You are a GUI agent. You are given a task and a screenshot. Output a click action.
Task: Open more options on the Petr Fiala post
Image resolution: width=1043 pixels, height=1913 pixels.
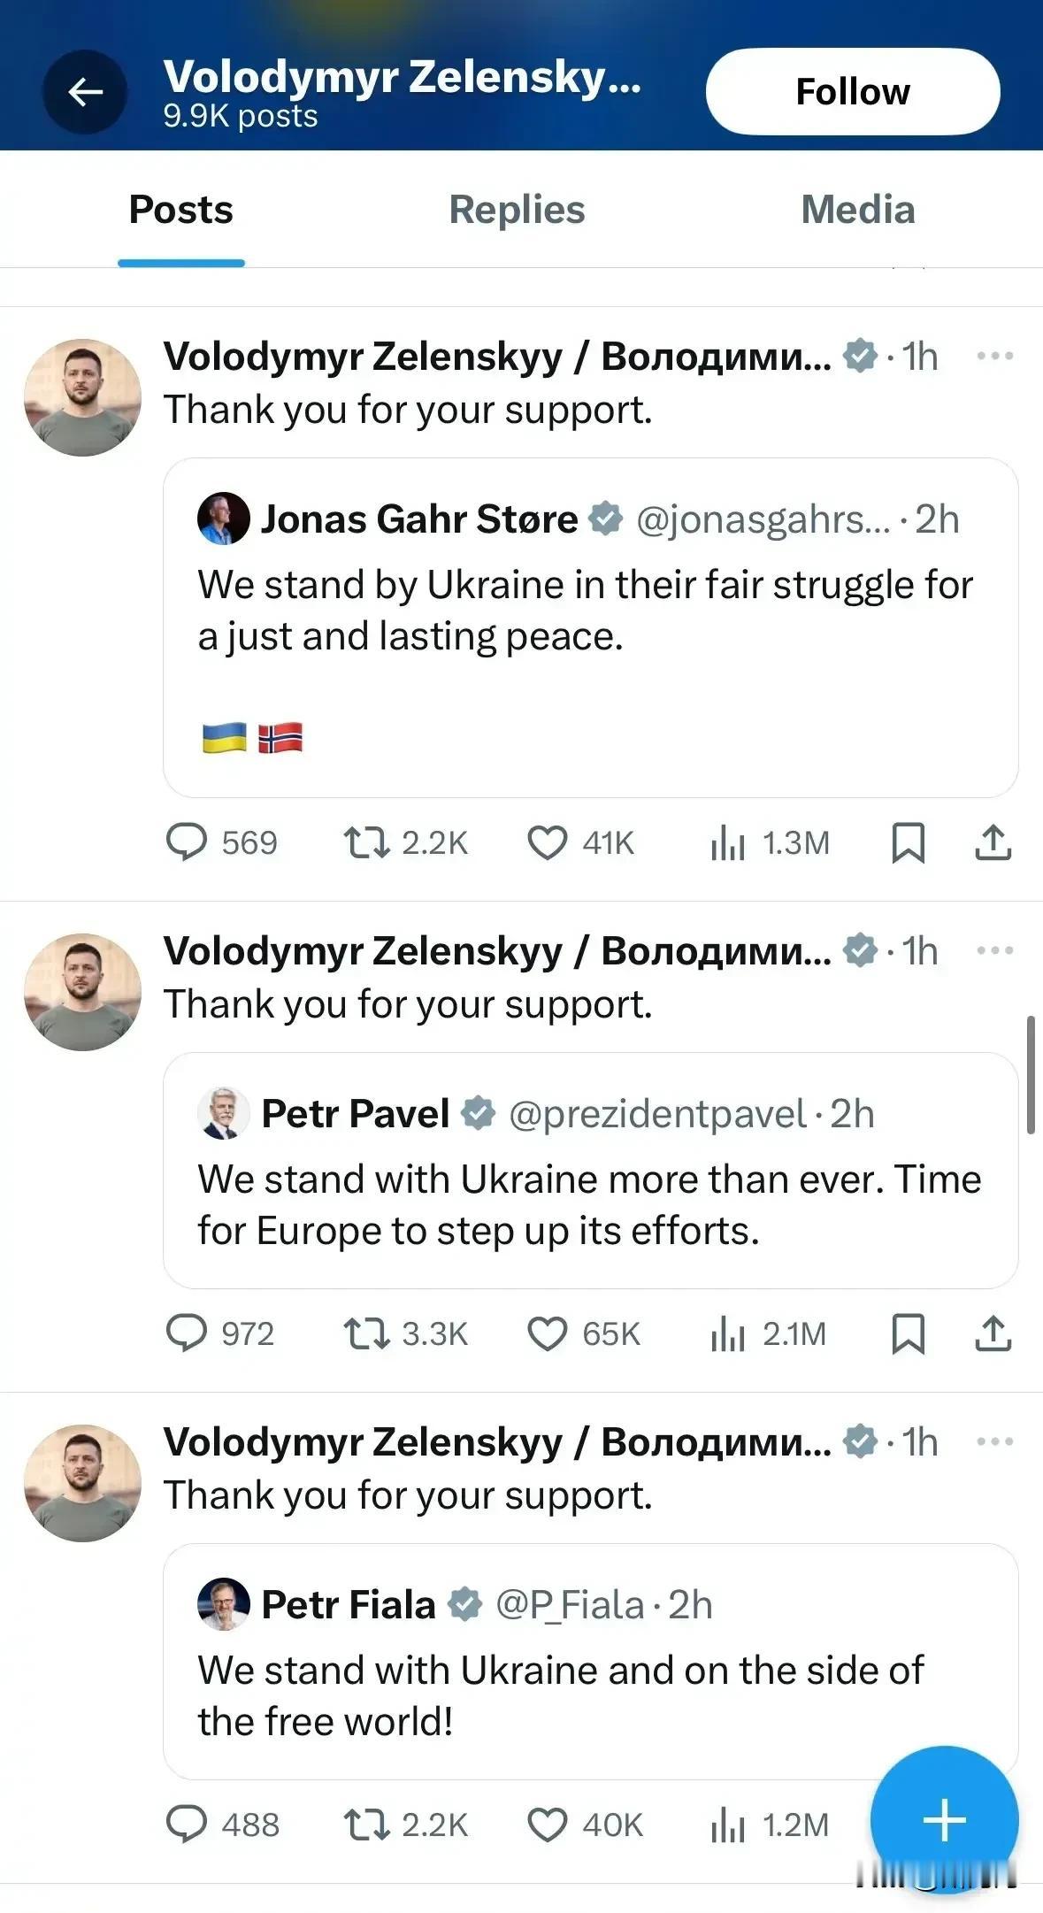pyautogui.click(x=995, y=1442)
